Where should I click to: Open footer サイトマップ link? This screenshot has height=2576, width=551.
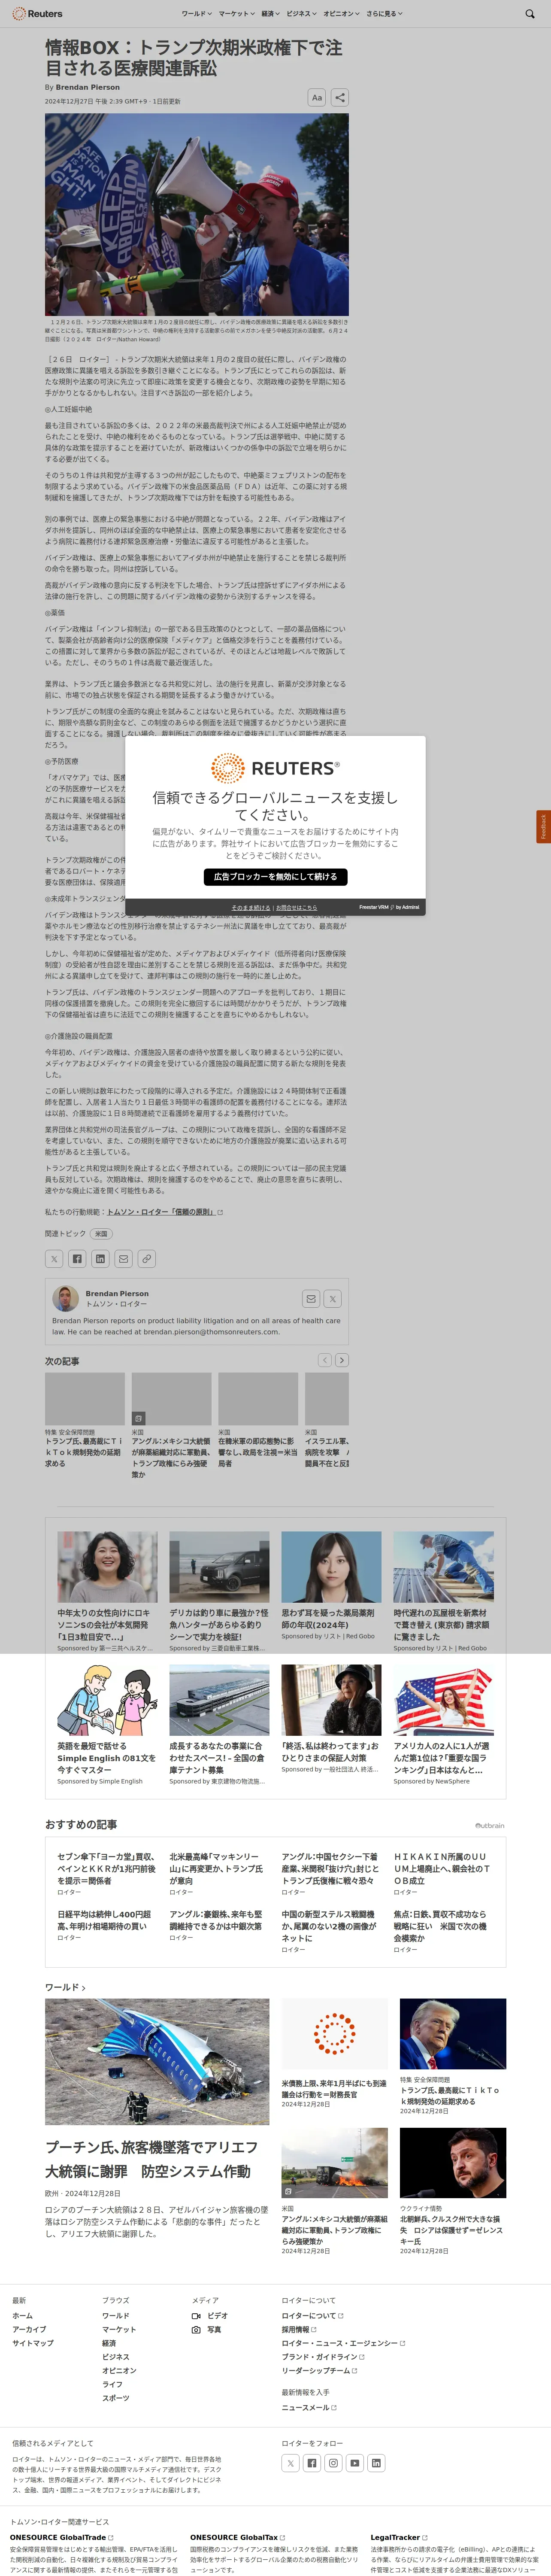point(32,2344)
